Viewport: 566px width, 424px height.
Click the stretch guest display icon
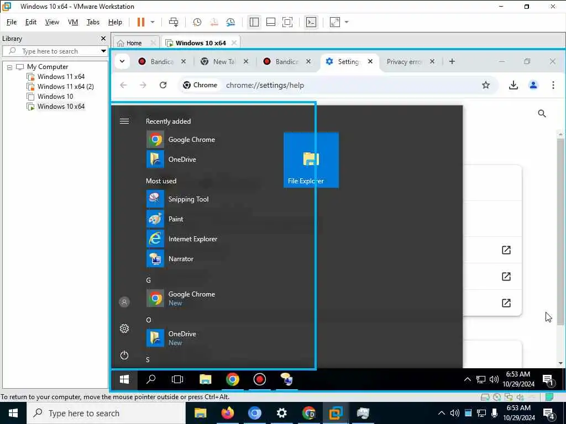coord(335,22)
